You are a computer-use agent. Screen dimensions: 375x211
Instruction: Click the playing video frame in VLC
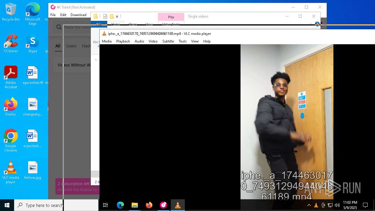click(x=287, y=122)
